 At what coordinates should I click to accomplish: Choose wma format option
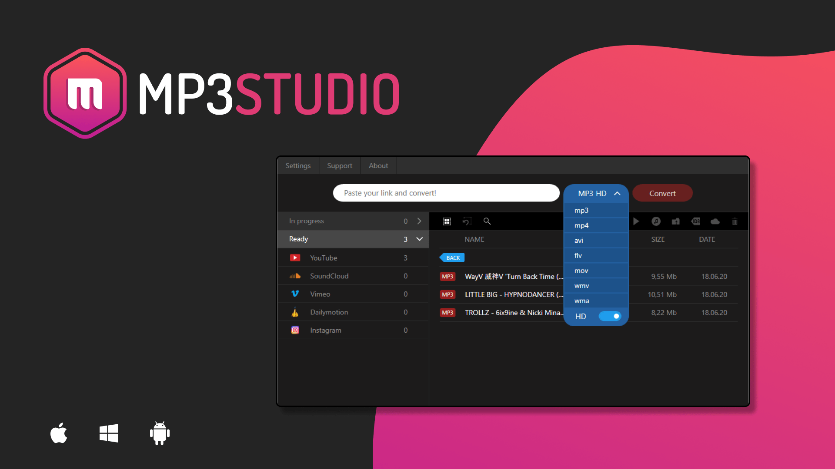coord(596,301)
